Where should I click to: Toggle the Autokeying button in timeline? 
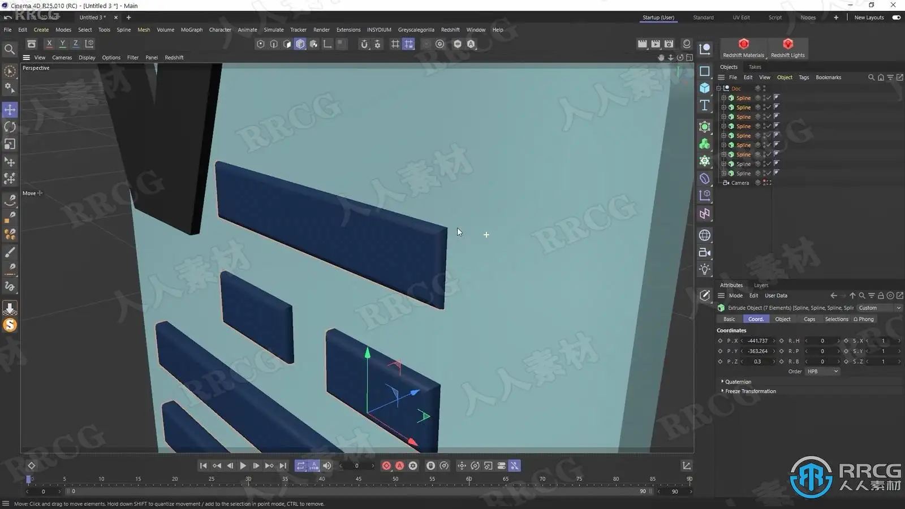click(400, 465)
